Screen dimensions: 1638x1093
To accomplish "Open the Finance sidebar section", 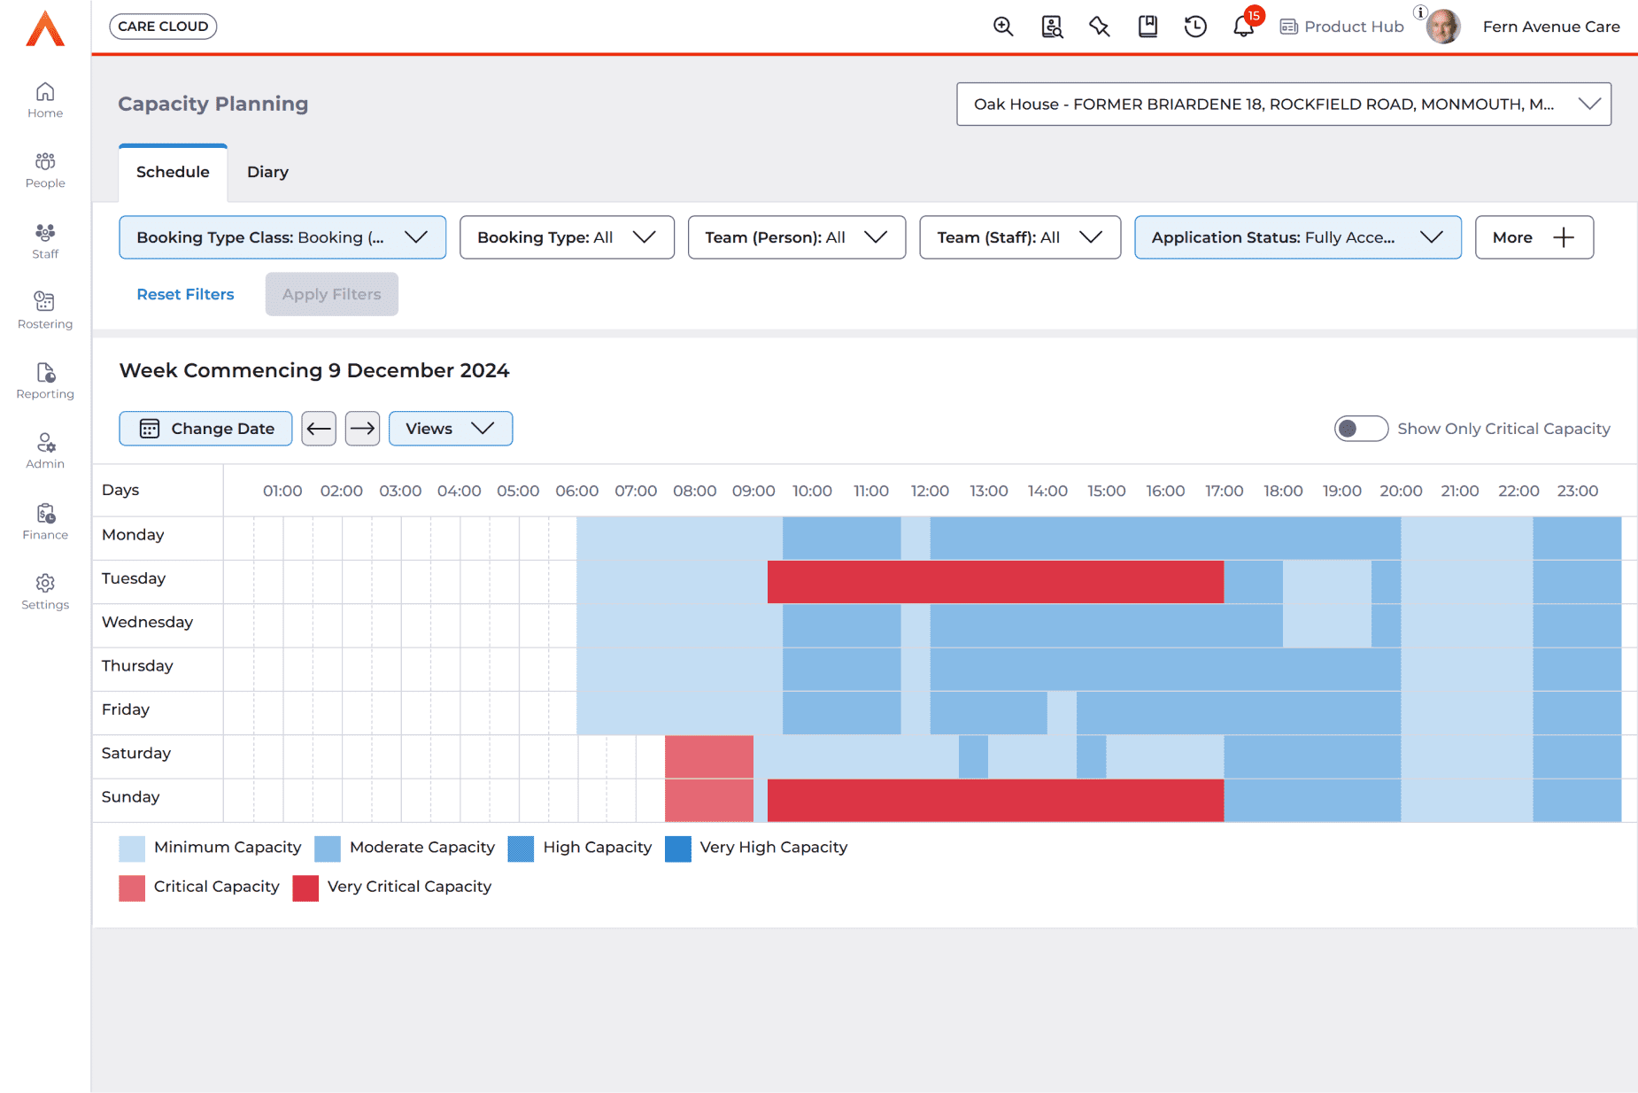I will point(45,522).
